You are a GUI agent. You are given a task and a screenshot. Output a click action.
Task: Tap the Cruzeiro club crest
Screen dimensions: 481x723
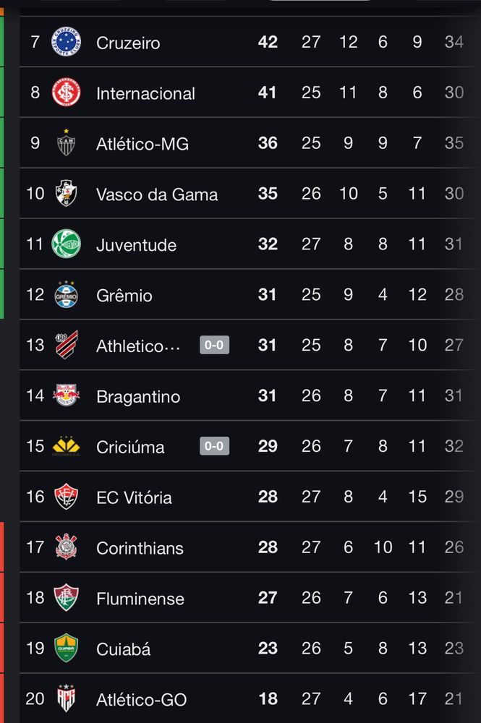click(66, 42)
